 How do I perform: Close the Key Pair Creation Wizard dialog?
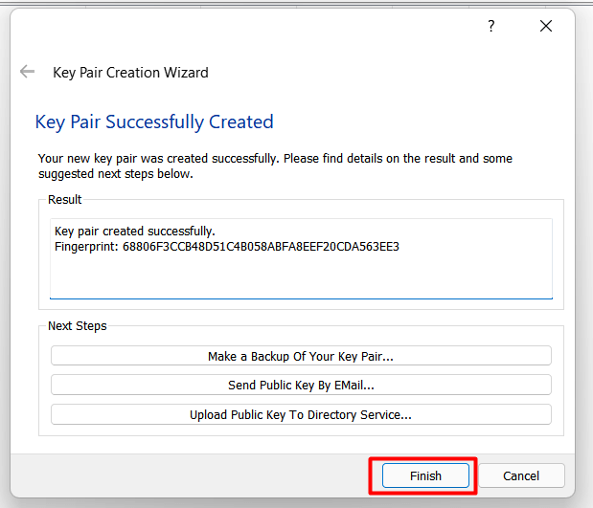click(546, 26)
